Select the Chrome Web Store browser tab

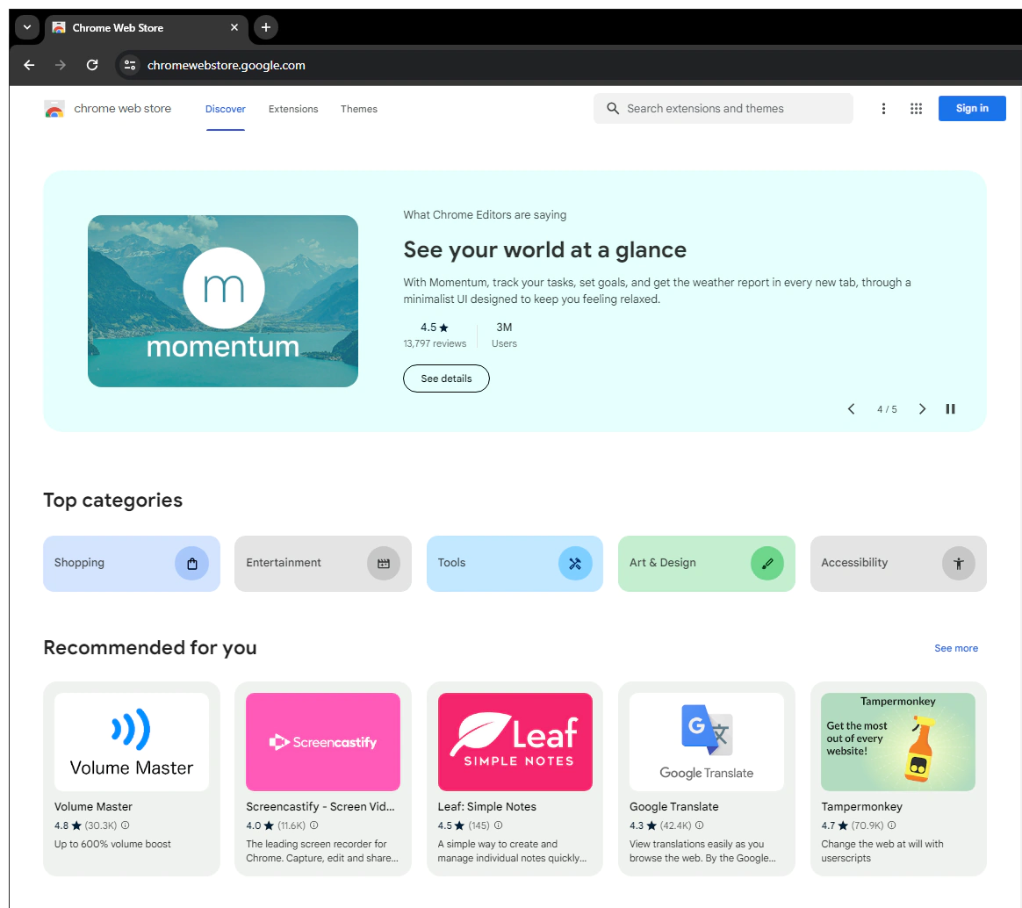point(146,28)
